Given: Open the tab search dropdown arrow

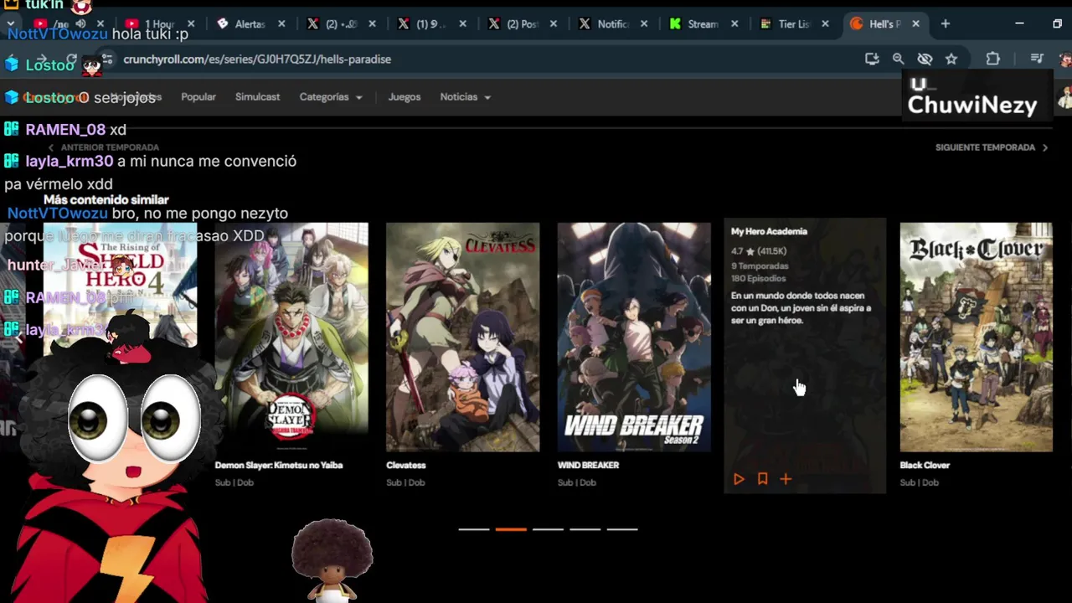Looking at the screenshot, I should click(11, 24).
